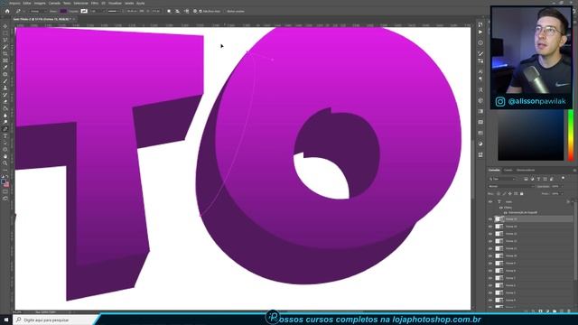Toggle visibility of the text layer

[x=490, y=201]
